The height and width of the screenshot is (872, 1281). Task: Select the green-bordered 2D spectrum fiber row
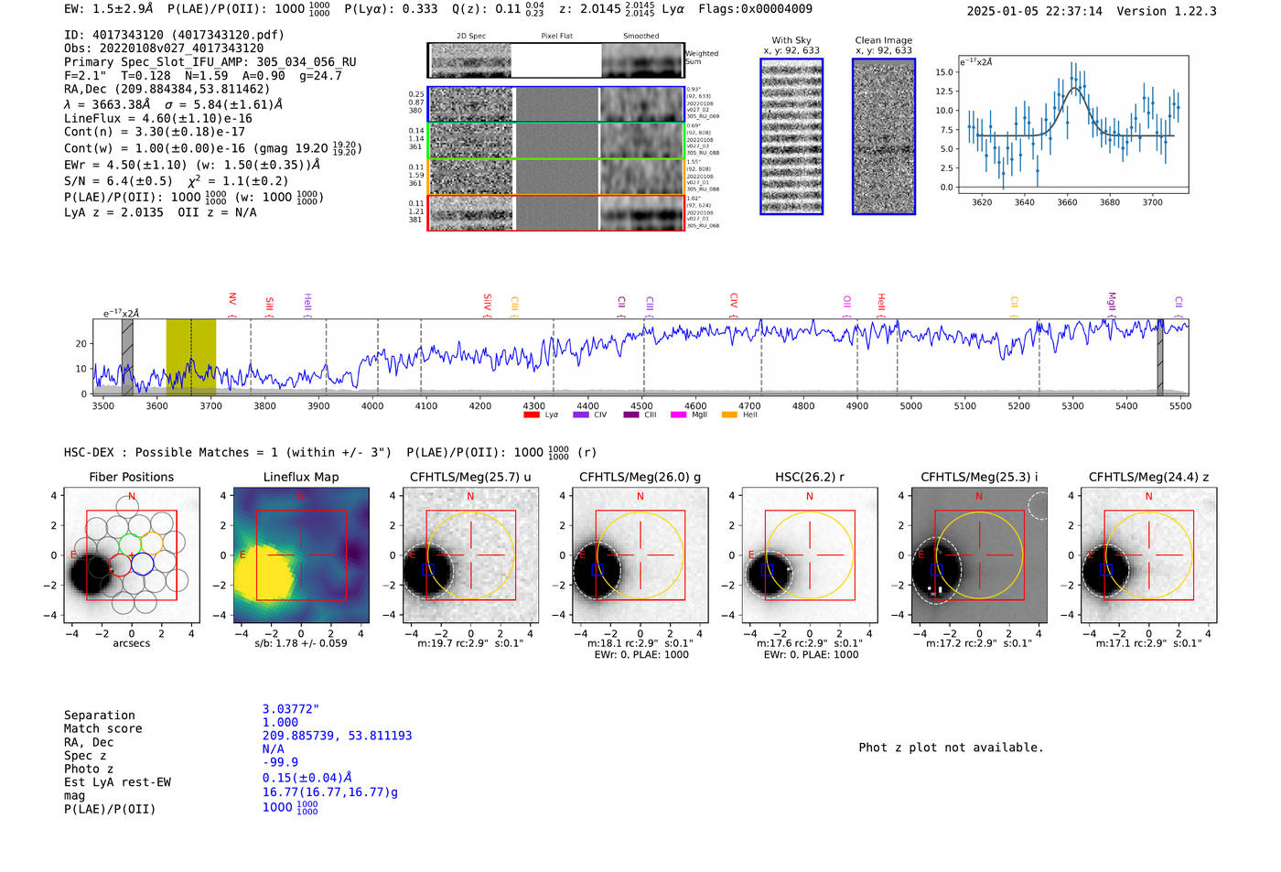click(x=556, y=141)
